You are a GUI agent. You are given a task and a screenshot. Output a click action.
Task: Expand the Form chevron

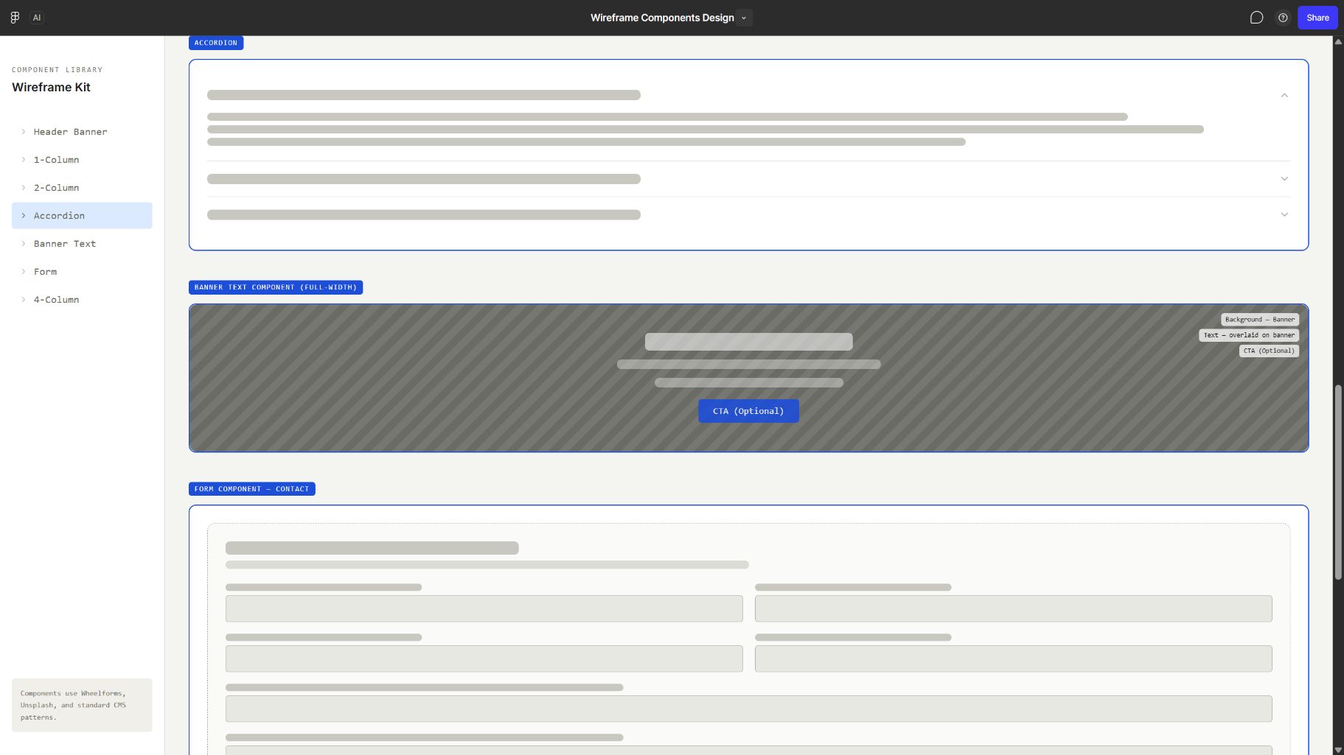[x=24, y=272]
